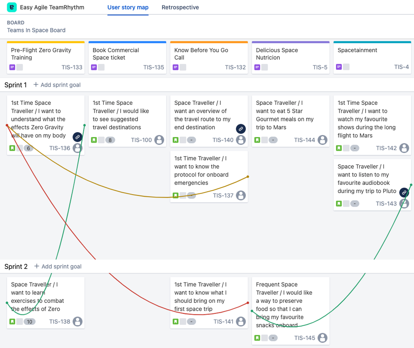Click the yellow color bar on TIS-133 epic
The image size is (414, 348).
45,41
